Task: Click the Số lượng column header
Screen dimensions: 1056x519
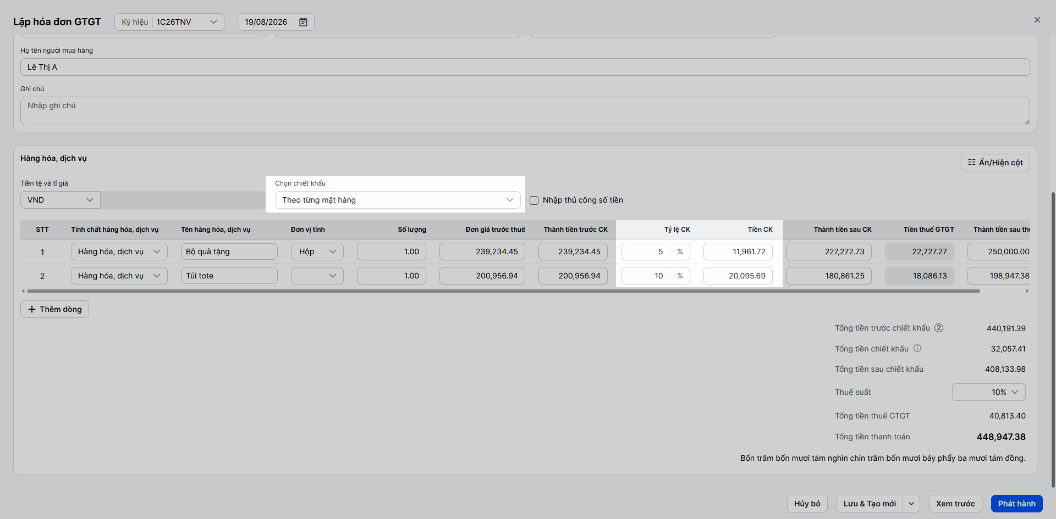Action: tap(412, 230)
